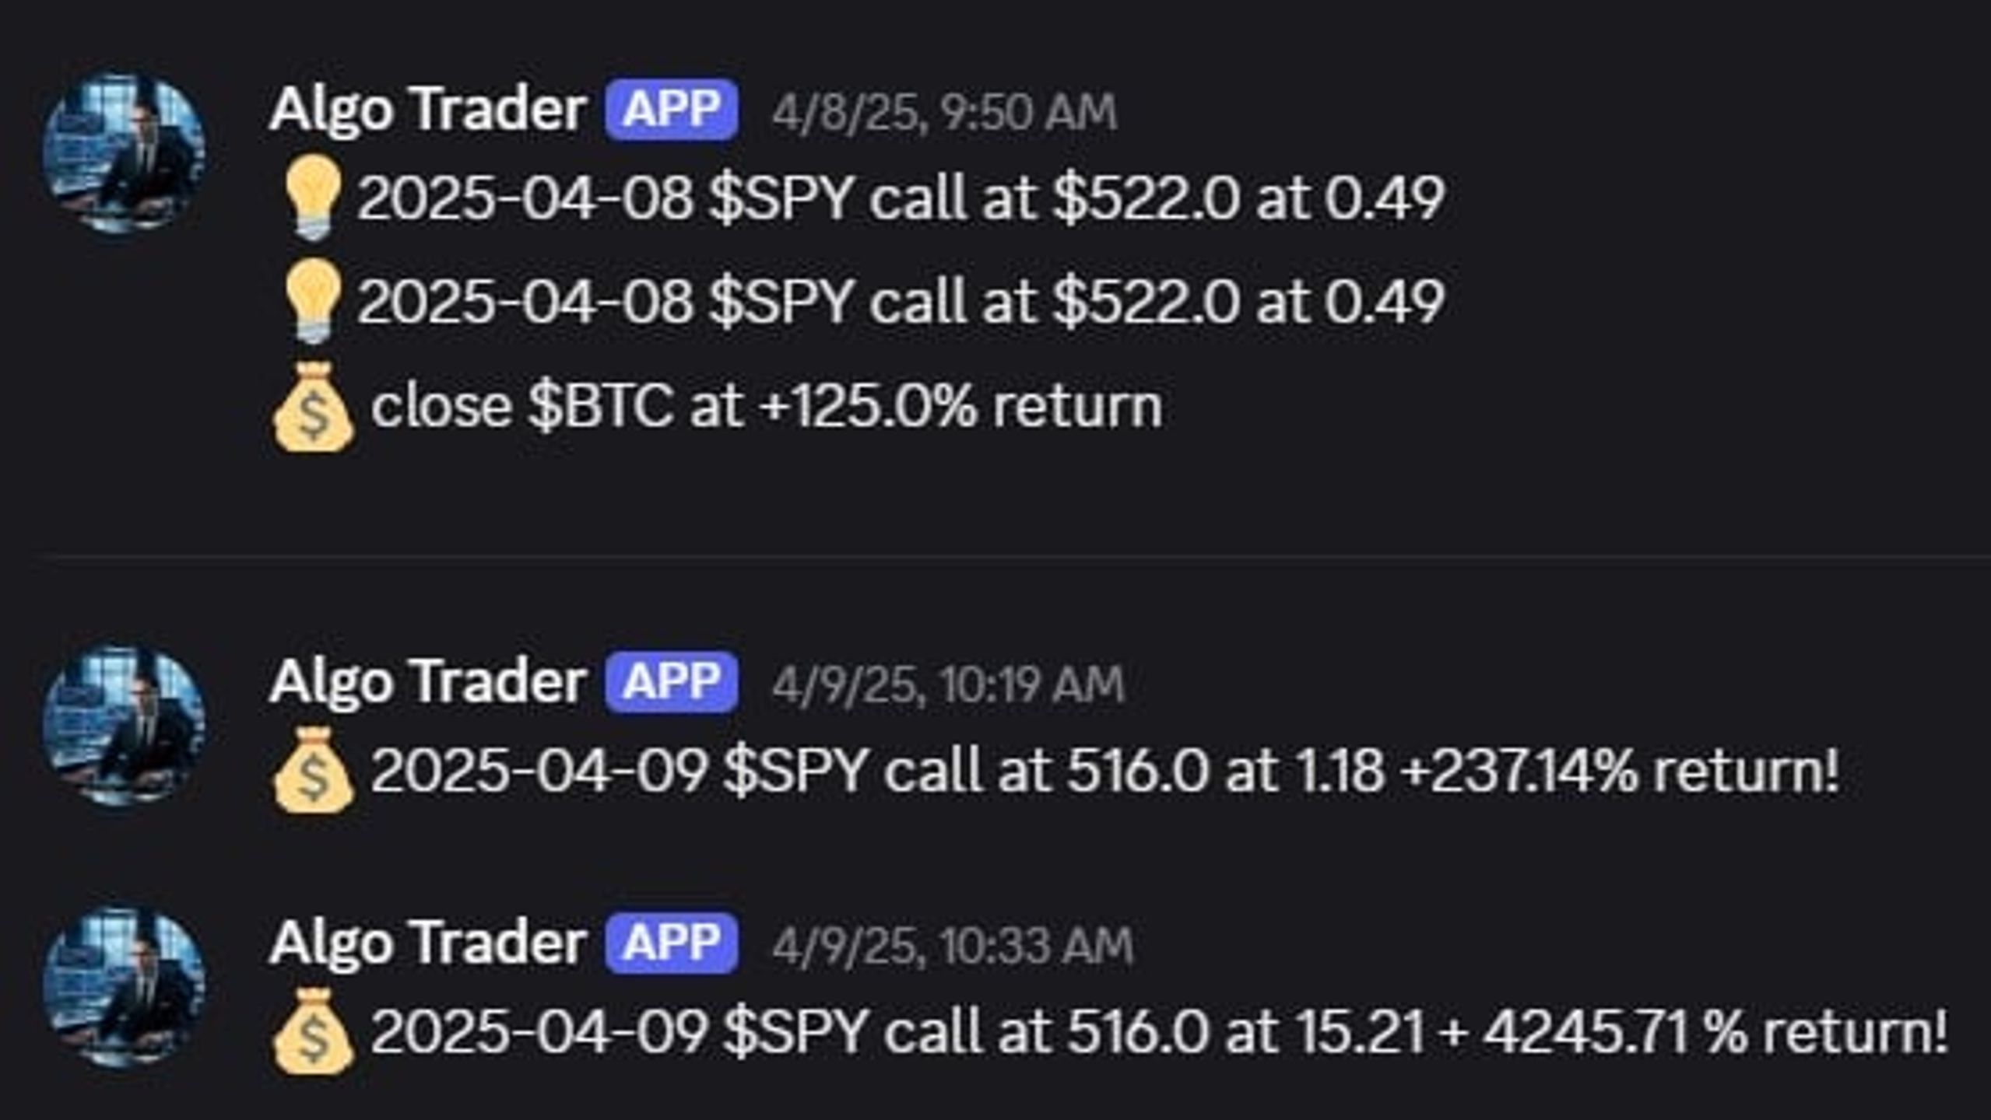Click Algo Trader avatar on the 9:50 AM message
The image size is (1991, 1120).
tap(125, 152)
